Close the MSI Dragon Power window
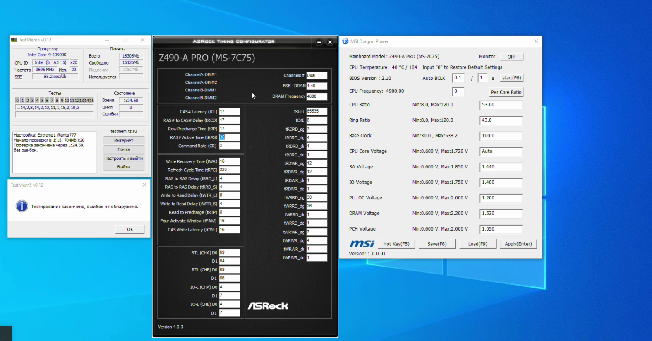This screenshot has width=652, height=341. point(536,41)
